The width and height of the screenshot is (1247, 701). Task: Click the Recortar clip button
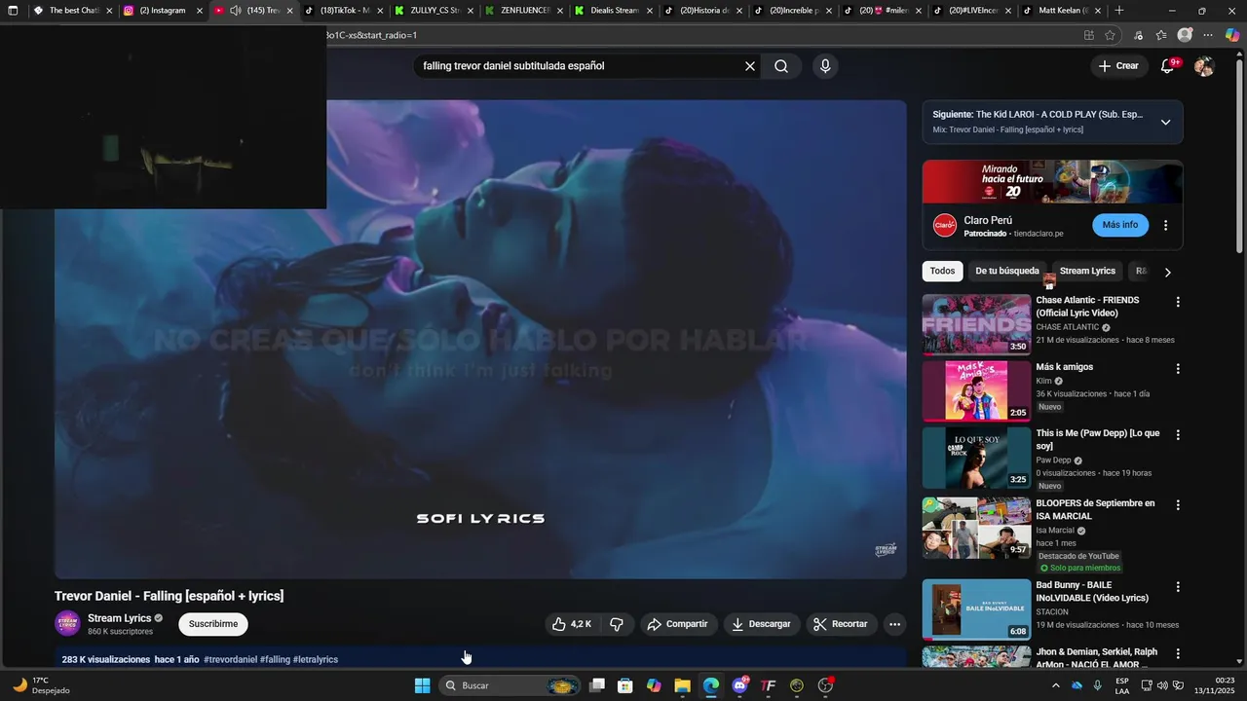click(841, 624)
